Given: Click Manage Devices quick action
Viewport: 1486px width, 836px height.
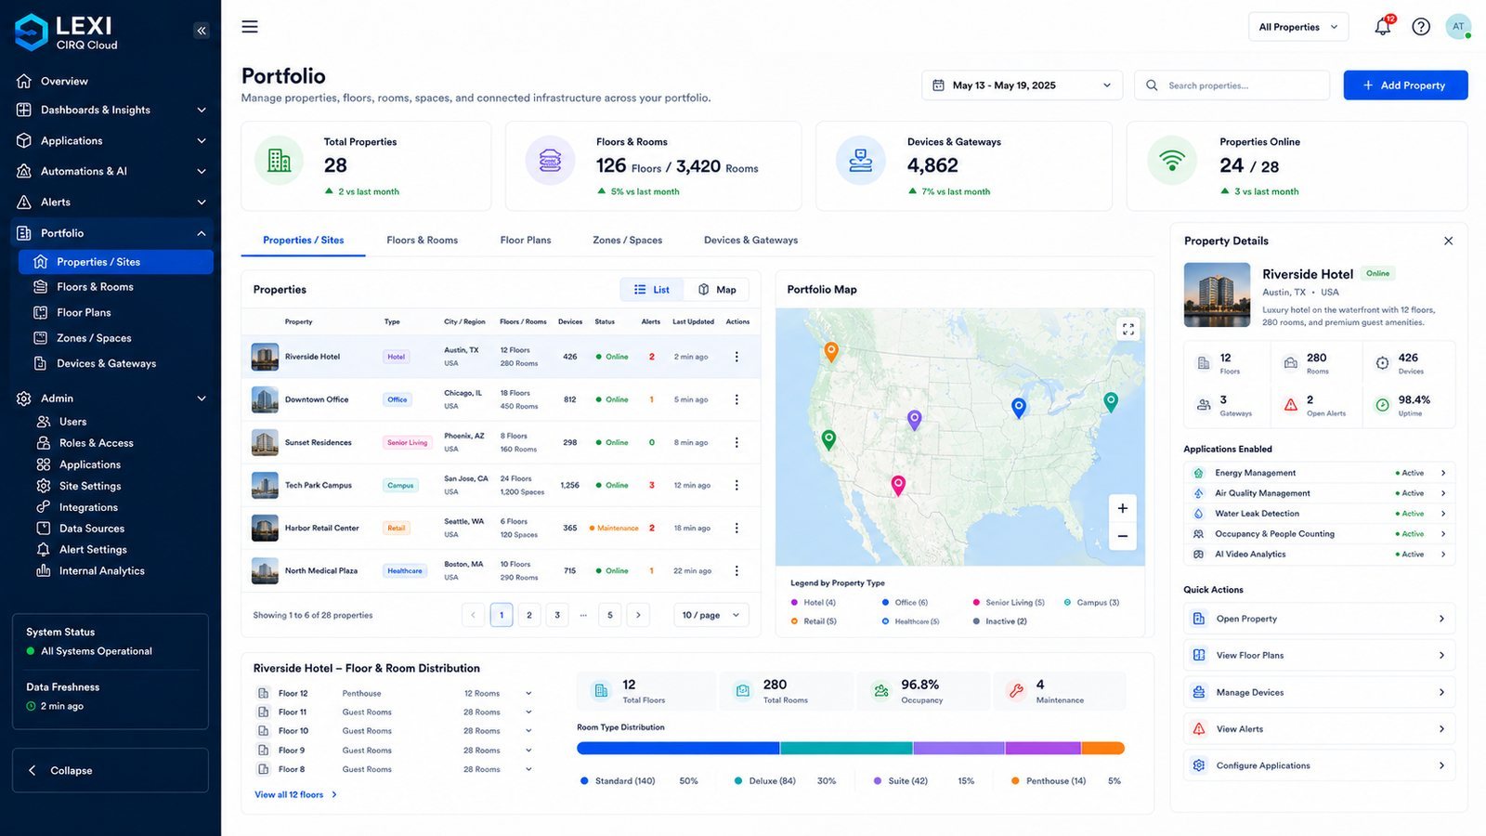Looking at the screenshot, I should pyautogui.click(x=1319, y=692).
